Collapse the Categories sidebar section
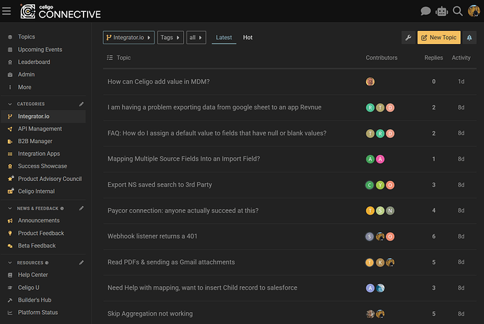The height and width of the screenshot is (324, 484). [x=10, y=104]
